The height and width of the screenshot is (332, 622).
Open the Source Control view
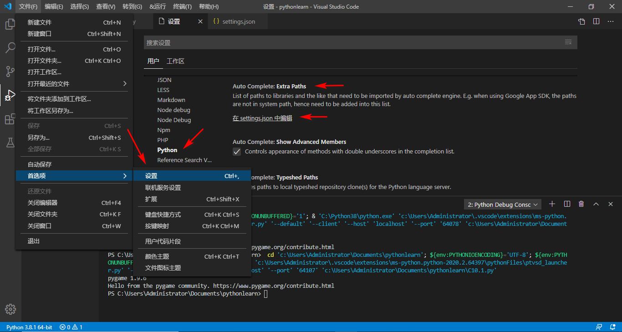tap(10, 72)
